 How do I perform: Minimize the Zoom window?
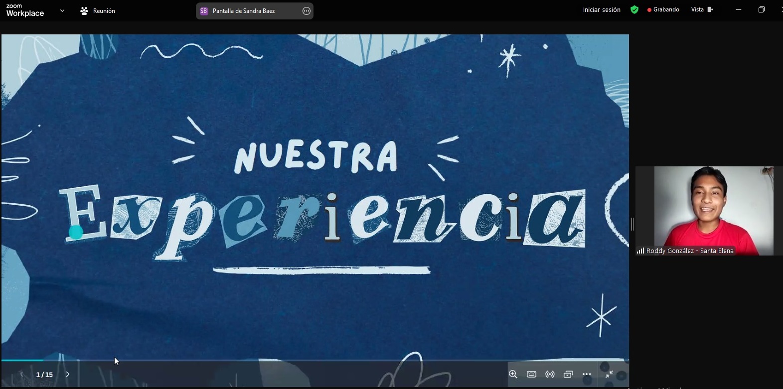739,9
